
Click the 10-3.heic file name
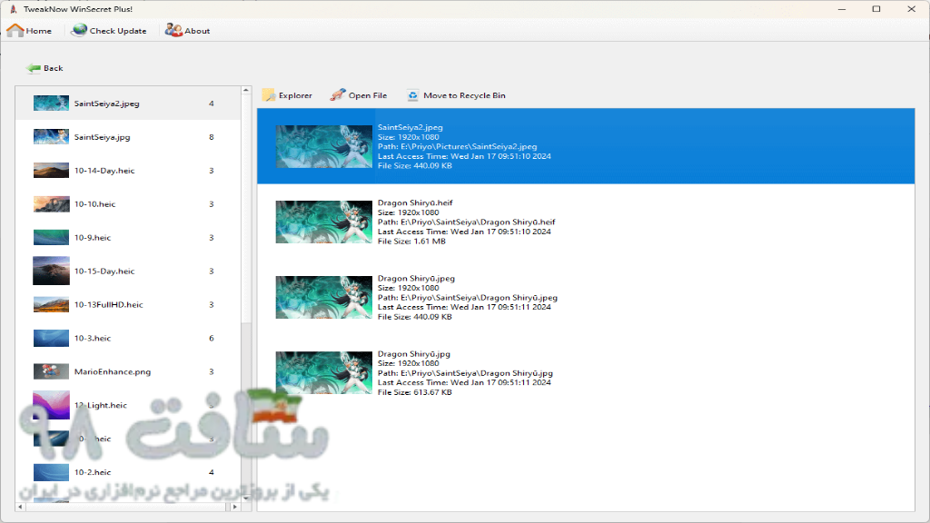tap(93, 338)
